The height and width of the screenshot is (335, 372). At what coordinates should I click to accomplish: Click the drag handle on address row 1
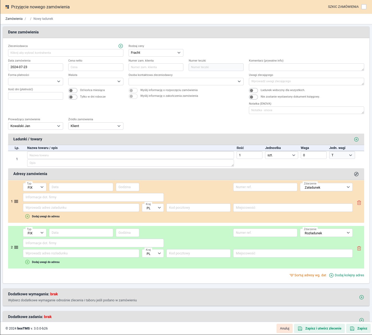(x=16, y=201)
